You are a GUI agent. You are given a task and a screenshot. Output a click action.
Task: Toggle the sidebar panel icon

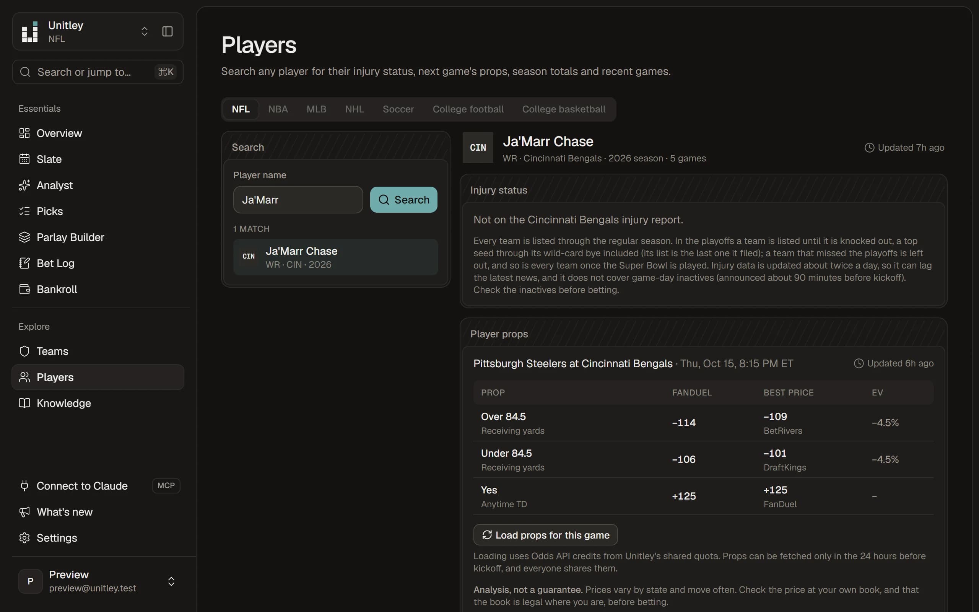coord(168,32)
